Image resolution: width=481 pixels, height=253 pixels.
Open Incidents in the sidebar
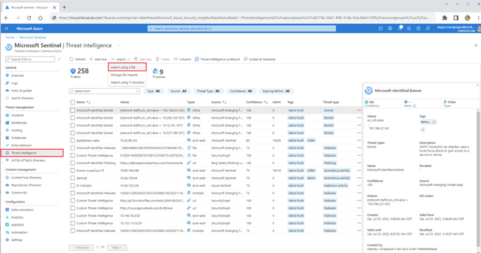(18, 115)
